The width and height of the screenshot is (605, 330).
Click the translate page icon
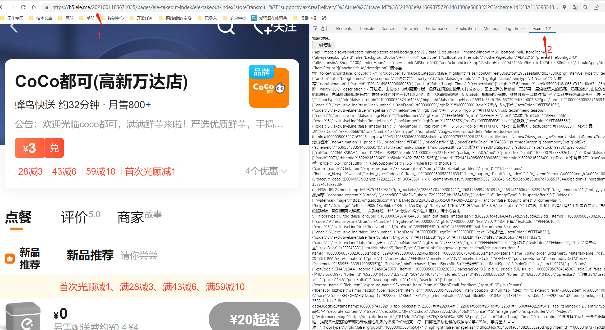point(575,7)
